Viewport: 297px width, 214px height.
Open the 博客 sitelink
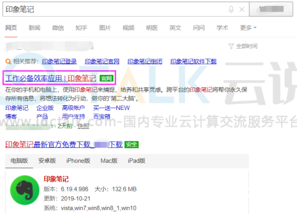pos(11,117)
